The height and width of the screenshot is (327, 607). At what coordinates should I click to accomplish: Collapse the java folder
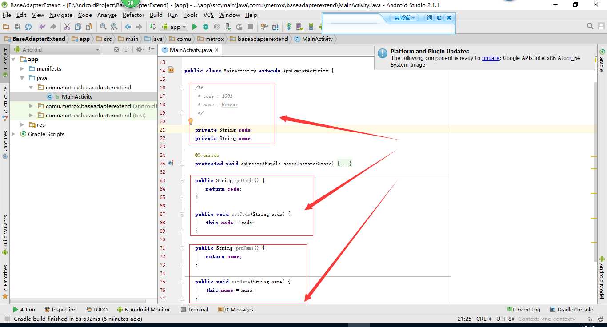click(22, 78)
